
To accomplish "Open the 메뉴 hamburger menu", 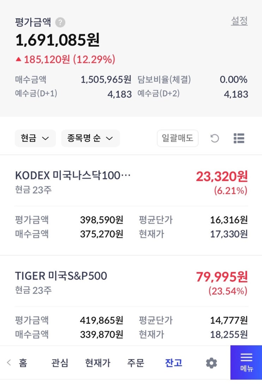I will (x=246, y=362).
